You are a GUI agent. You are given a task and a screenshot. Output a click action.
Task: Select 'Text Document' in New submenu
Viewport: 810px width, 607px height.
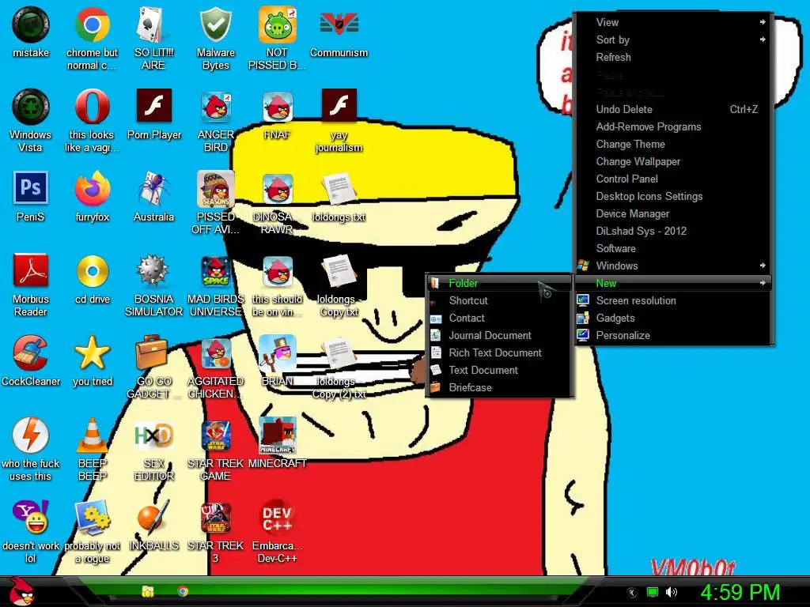(x=499, y=370)
